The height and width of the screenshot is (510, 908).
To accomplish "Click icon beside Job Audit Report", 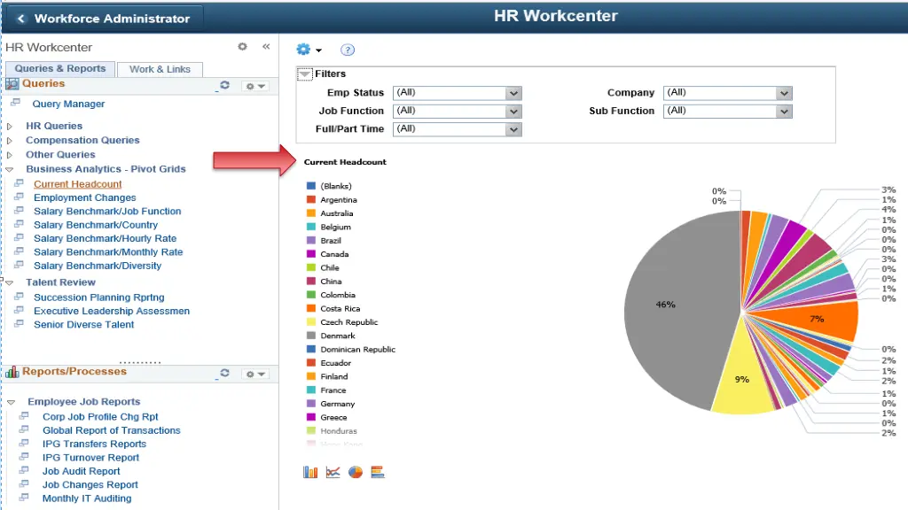I will pyautogui.click(x=24, y=470).
